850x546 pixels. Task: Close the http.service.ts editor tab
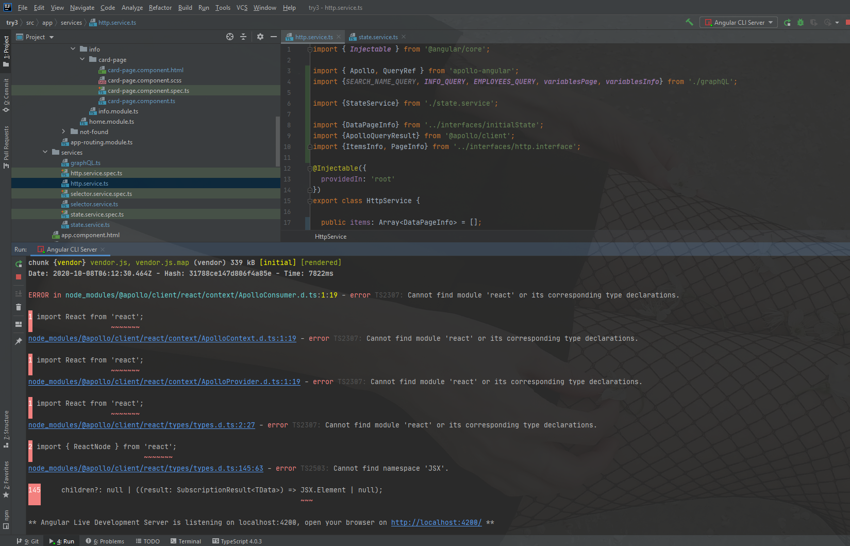(x=339, y=37)
